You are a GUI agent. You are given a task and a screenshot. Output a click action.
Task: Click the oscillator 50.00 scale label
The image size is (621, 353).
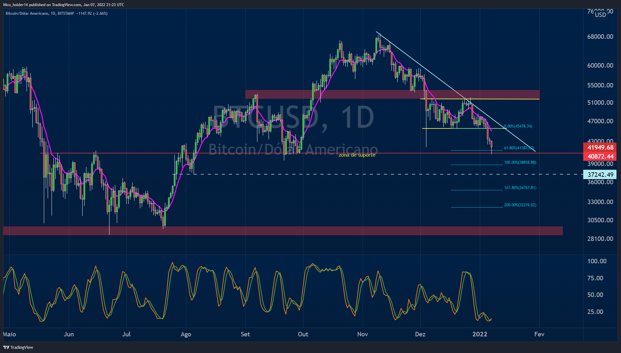595,295
